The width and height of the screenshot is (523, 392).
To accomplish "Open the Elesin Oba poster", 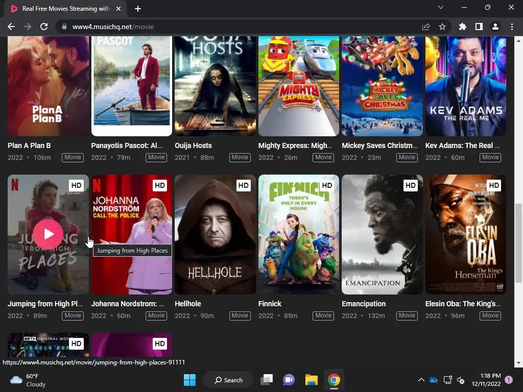I will (466, 234).
